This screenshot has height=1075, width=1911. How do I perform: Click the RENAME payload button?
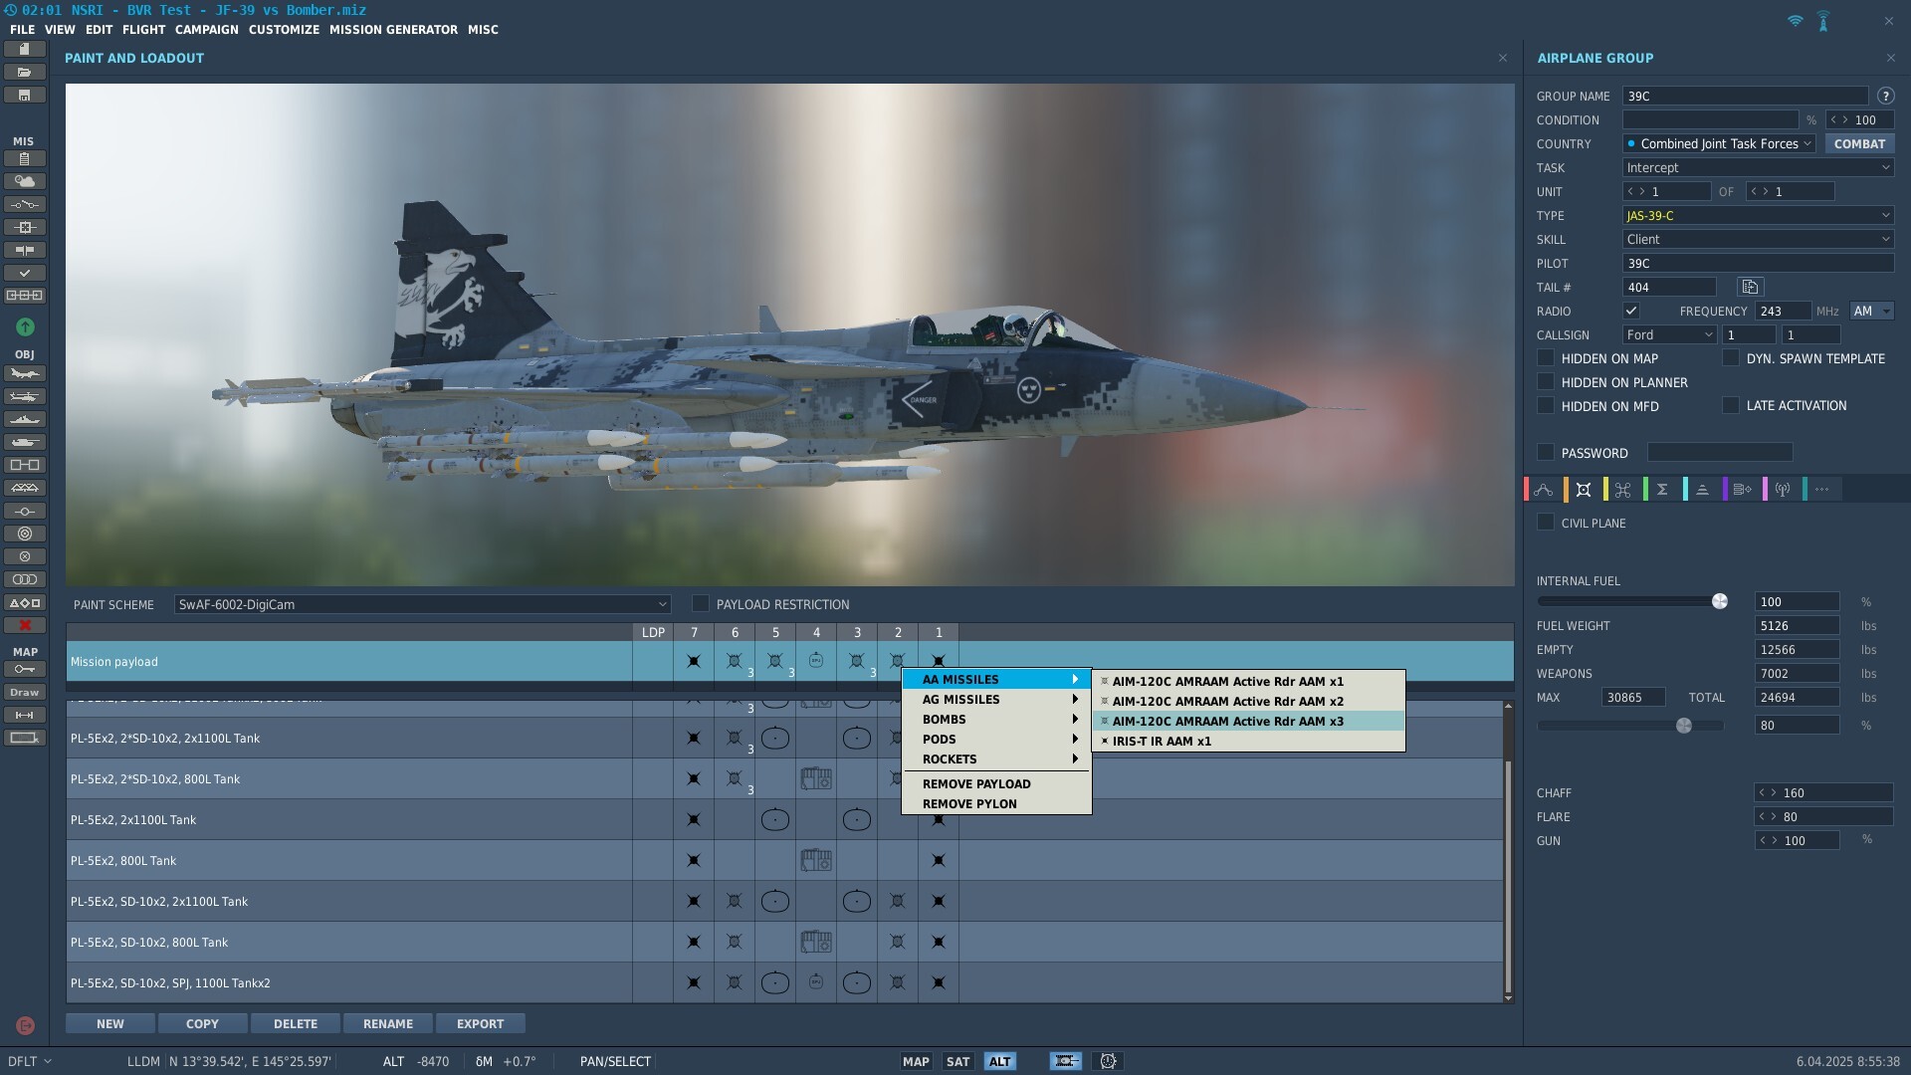pyautogui.click(x=388, y=1023)
